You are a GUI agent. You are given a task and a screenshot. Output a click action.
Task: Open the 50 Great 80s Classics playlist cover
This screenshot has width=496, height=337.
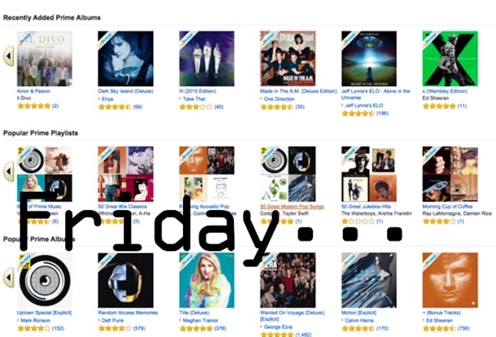click(126, 174)
